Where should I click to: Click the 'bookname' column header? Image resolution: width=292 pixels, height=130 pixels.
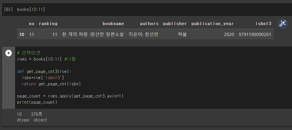[x=113, y=24]
